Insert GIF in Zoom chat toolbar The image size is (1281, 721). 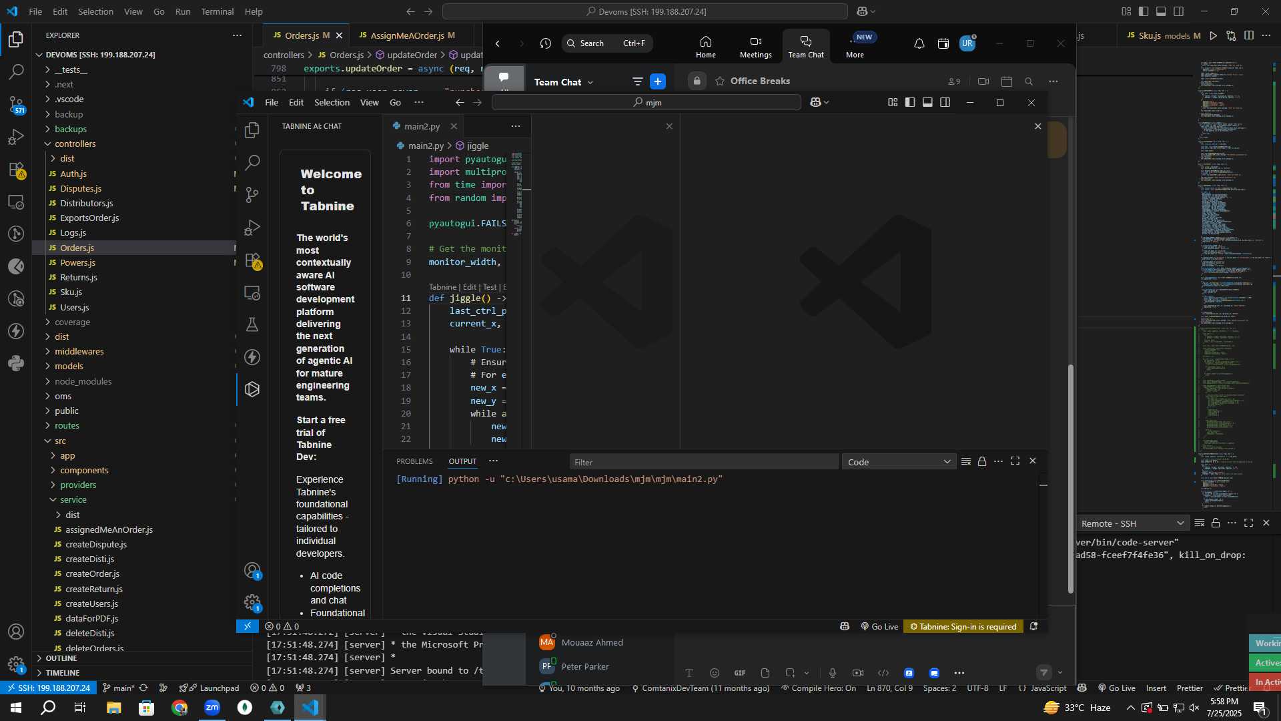click(740, 673)
